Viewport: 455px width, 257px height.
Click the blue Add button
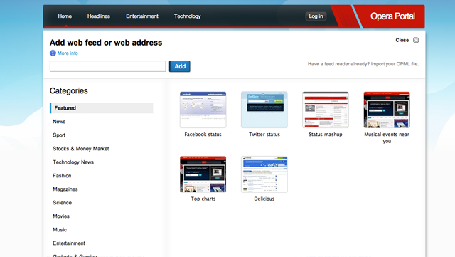180,66
